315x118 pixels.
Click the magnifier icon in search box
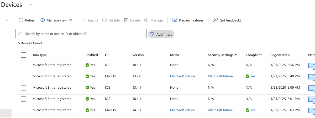[x=20, y=34]
